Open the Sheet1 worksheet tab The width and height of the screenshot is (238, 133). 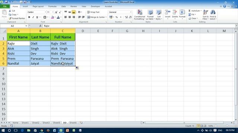point(25,123)
